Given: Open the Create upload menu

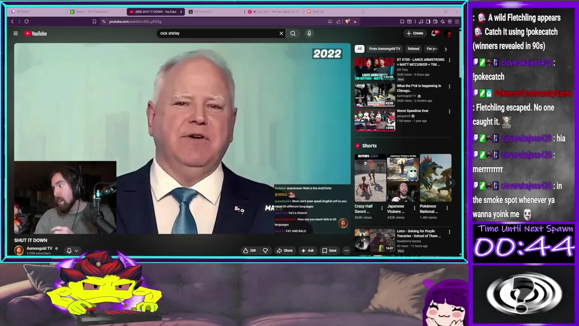Looking at the screenshot, I should click(x=415, y=33).
